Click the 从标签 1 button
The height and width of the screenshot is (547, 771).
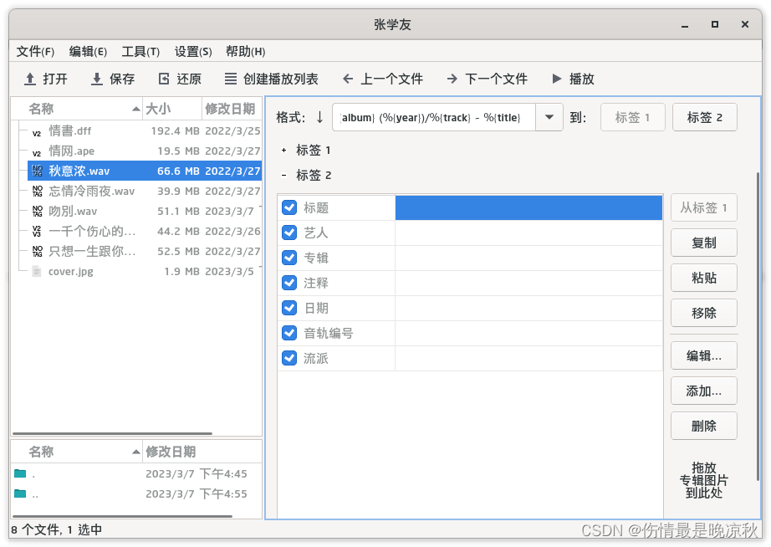click(x=703, y=207)
